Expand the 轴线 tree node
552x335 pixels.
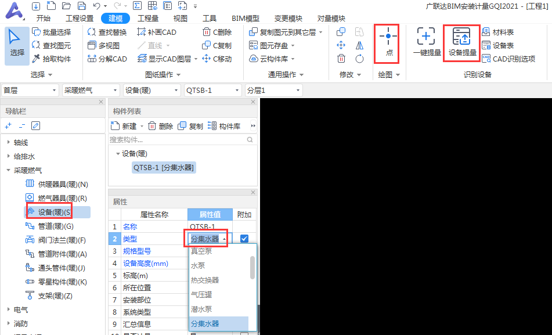[9, 142]
